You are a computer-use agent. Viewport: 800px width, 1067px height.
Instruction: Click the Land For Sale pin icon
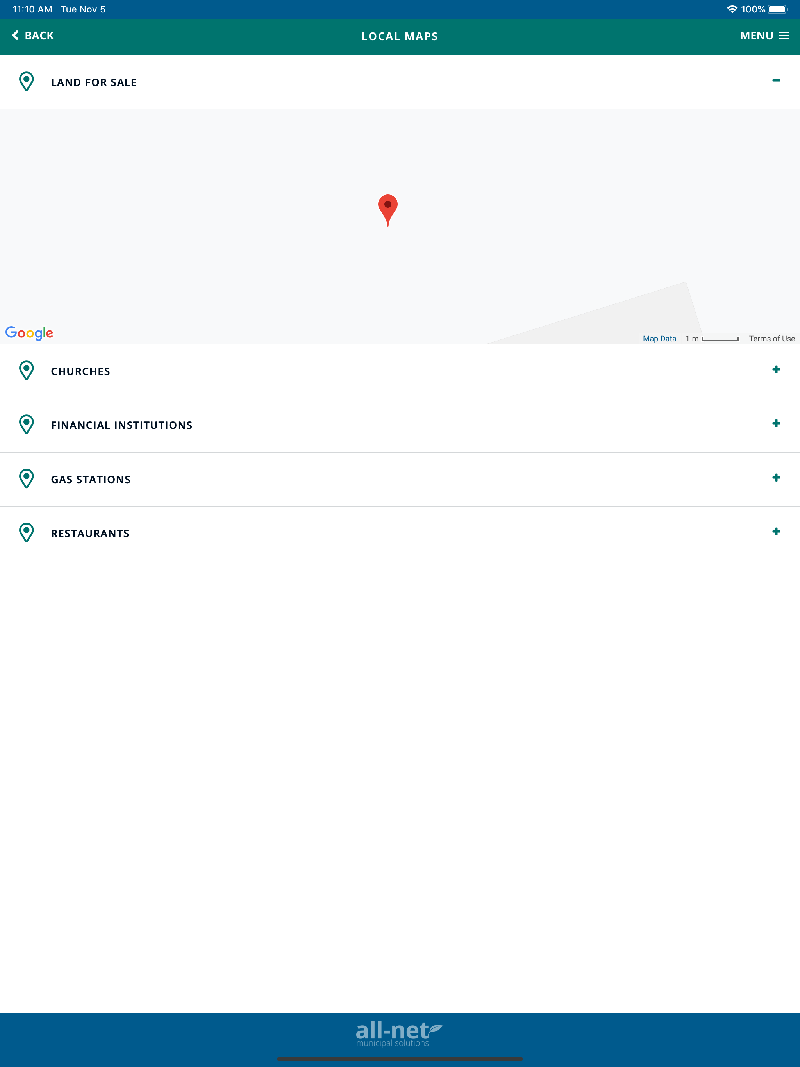point(27,82)
